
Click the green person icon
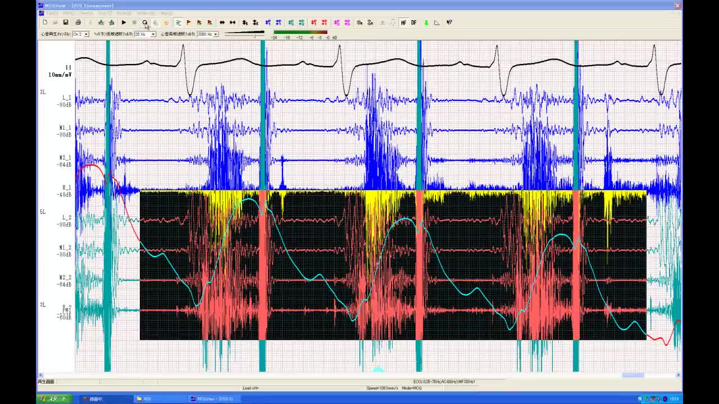pyautogui.click(x=426, y=22)
